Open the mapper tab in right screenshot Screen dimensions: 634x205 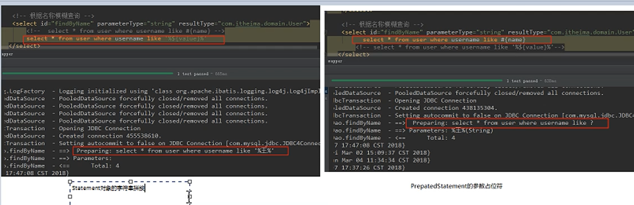coord(335,61)
